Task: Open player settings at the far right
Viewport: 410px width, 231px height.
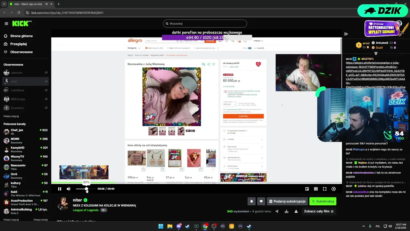Action: point(333,189)
